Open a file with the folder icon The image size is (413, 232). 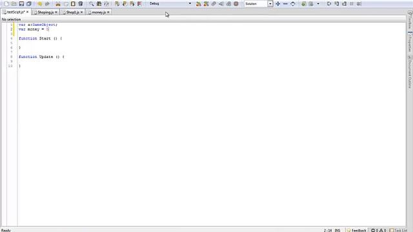tap(14, 4)
